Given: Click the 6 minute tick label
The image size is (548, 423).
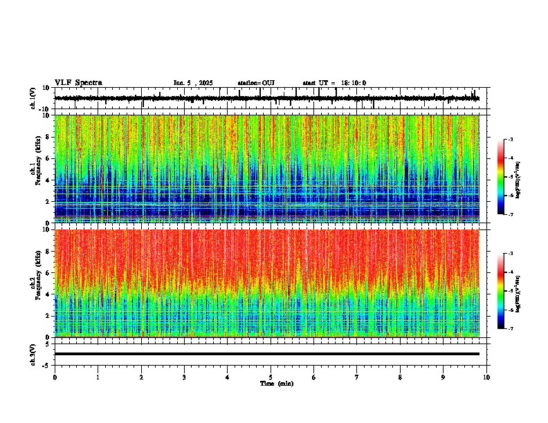Looking at the screenshot, I should 314,377.
